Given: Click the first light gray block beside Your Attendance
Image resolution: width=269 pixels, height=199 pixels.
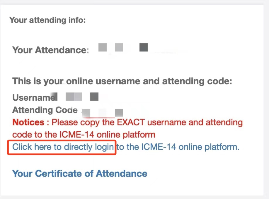Looking at the screenshot, I should pyautogui.click(x=103, y=47).
